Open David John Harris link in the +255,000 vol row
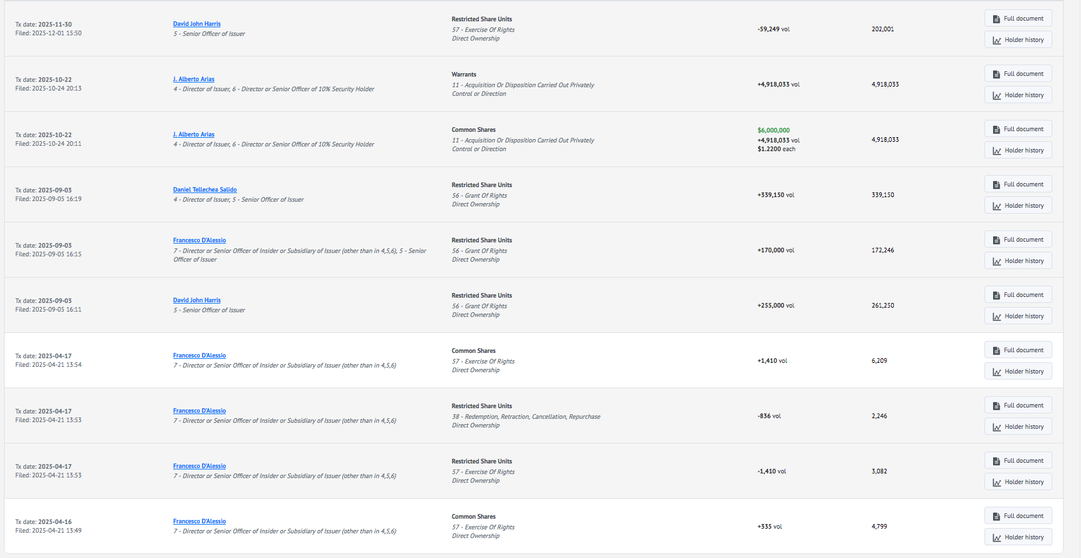This screenshot has width=1081, height=558. pos(196,300)
